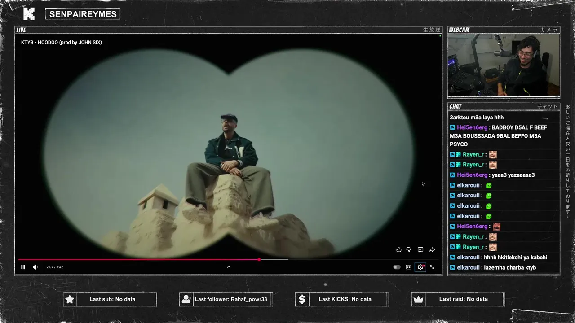Like the video with thumbs up
Image resolution: width=575 pixels, height=323 pixels.
pos(399,249)
